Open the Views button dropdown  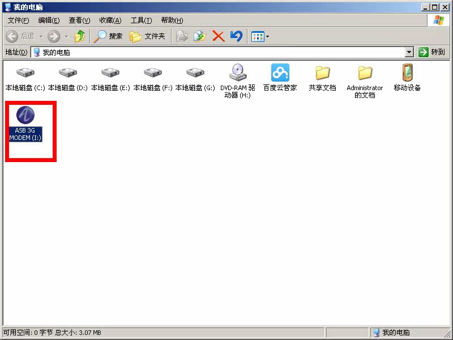pyautogui.click(x=267, y=37)
